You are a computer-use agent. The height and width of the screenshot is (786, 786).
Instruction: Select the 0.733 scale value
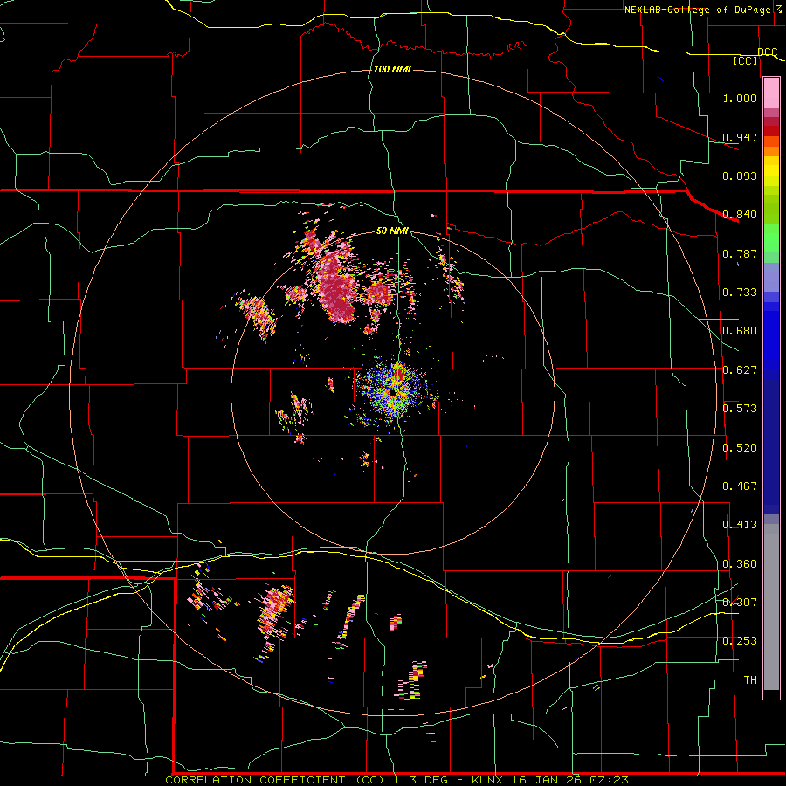[x=740, y=293]
